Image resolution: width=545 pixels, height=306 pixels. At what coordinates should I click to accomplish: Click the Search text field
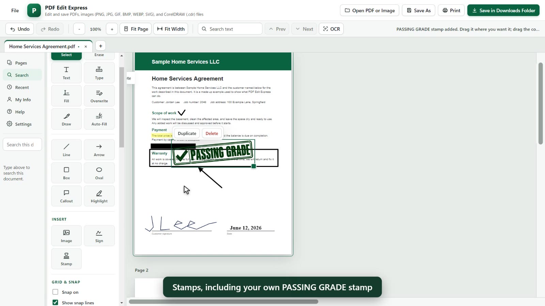coord(230,29)
